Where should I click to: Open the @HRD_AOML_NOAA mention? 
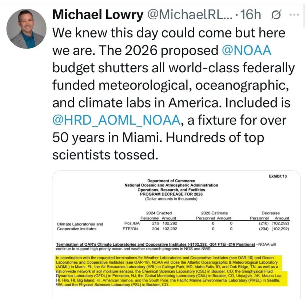tap(116, 120)
